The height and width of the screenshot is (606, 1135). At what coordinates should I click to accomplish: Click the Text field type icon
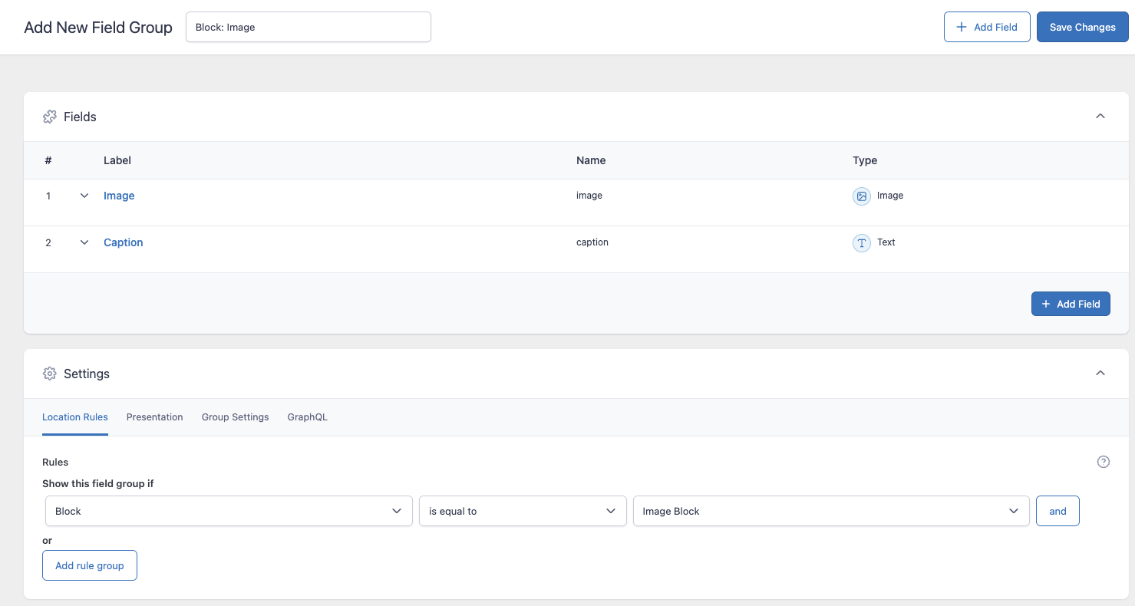(862, 243)
